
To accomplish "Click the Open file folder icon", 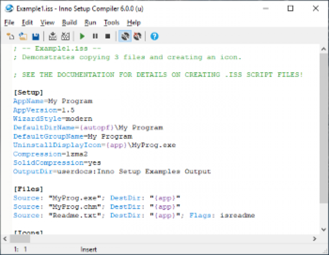I will [23, 36].
